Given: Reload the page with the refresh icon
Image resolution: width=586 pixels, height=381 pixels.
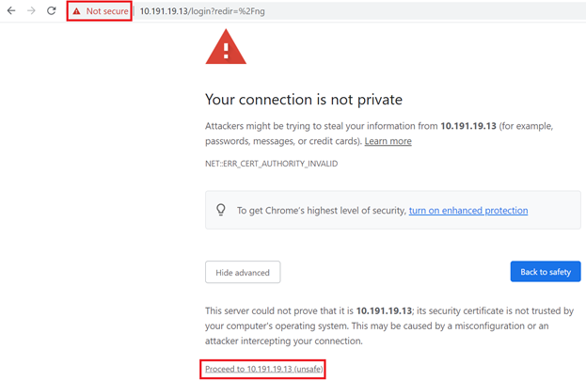Looking at the screenshot, I should [x=51, y=11].
